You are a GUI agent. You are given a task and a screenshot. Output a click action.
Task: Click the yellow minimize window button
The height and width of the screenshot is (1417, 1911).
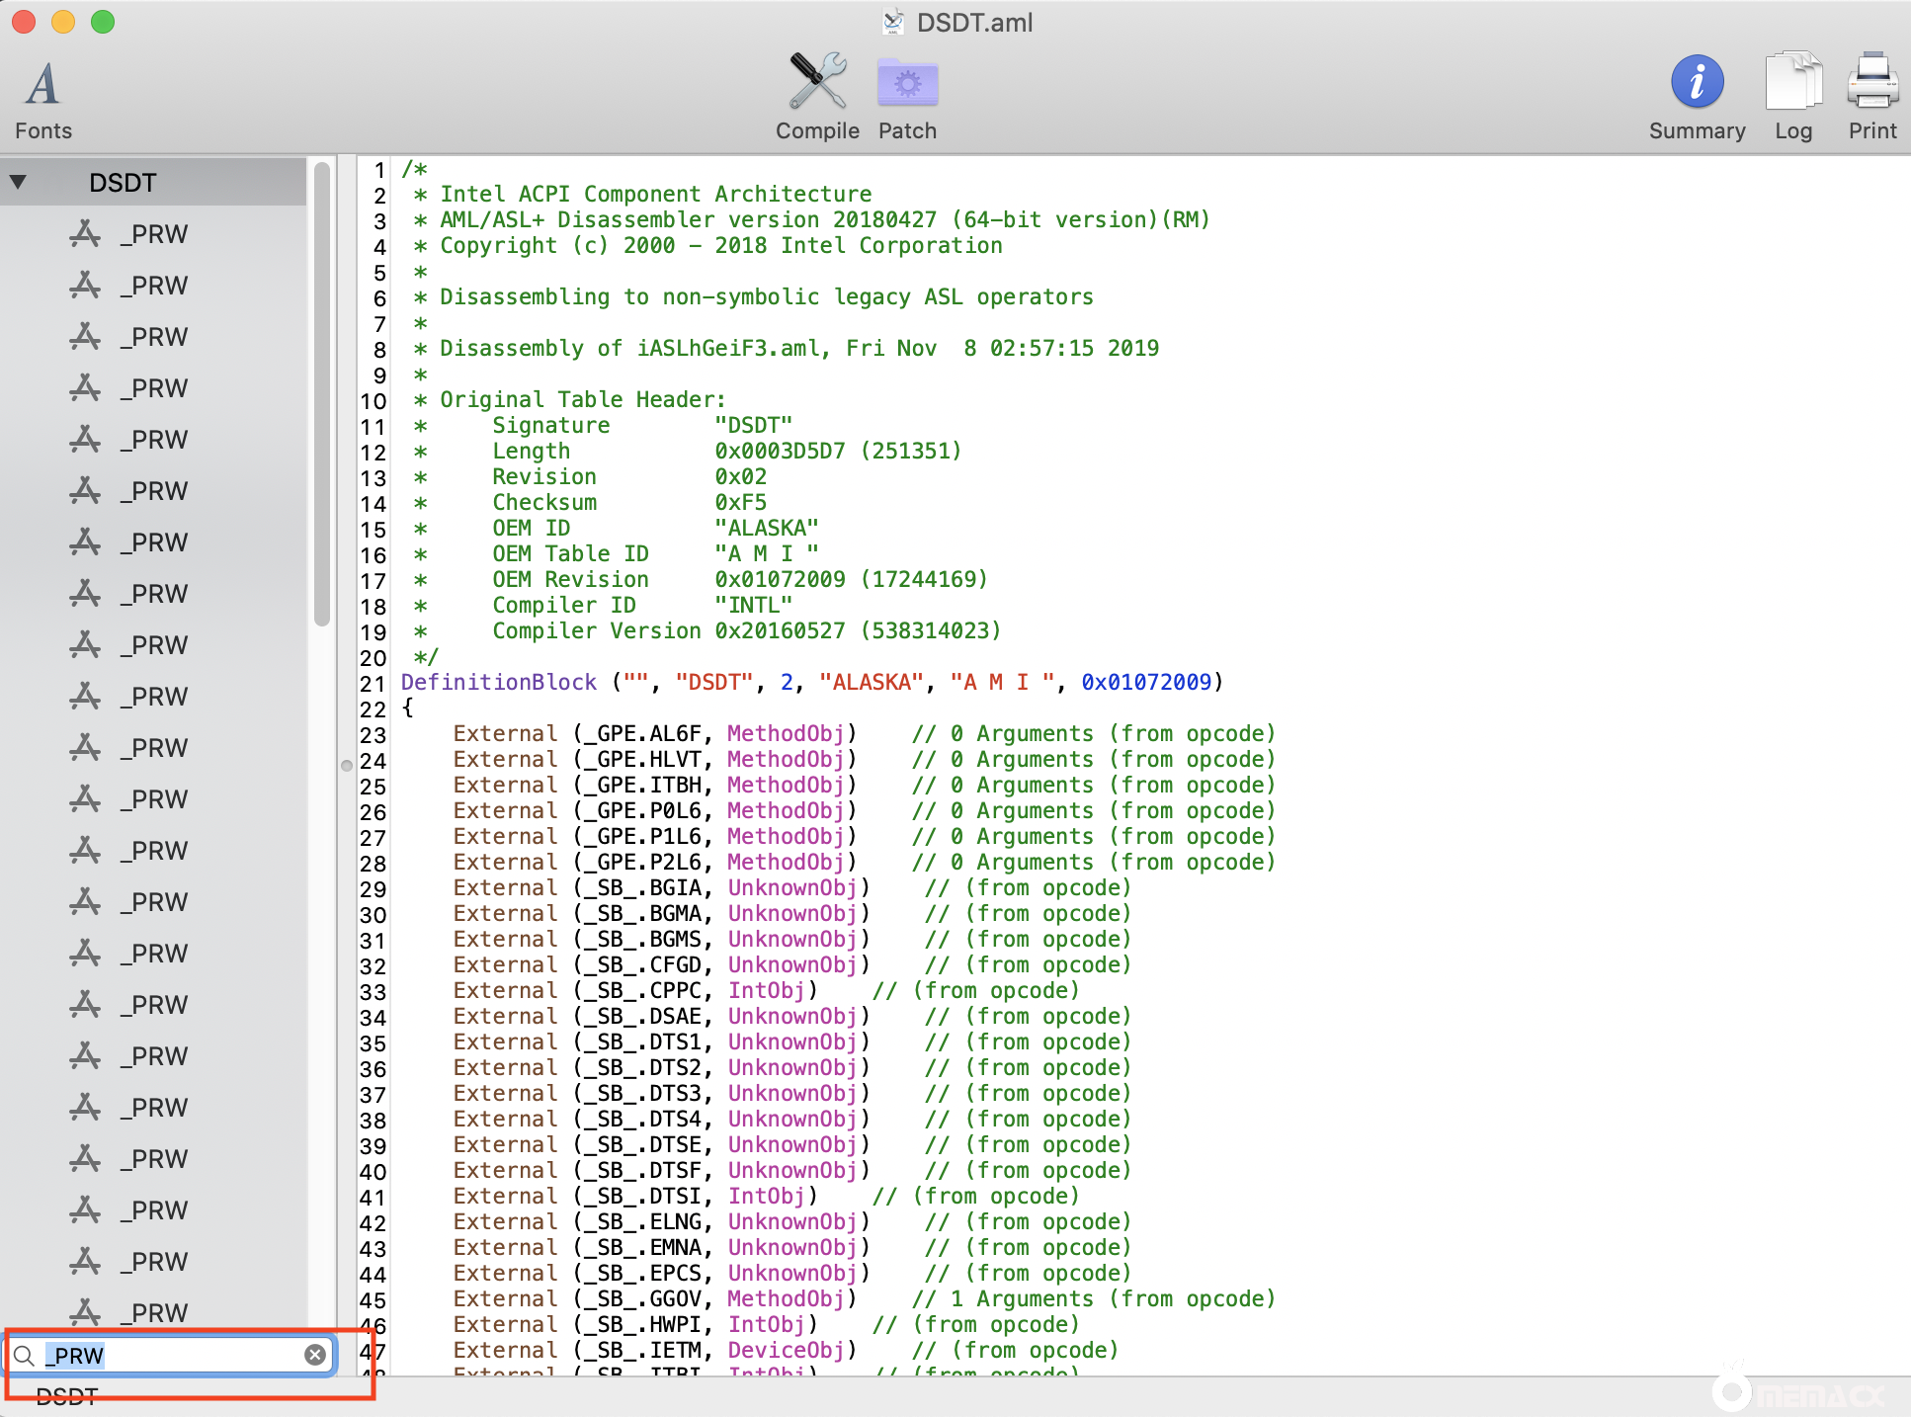click(x=63, y=22)
